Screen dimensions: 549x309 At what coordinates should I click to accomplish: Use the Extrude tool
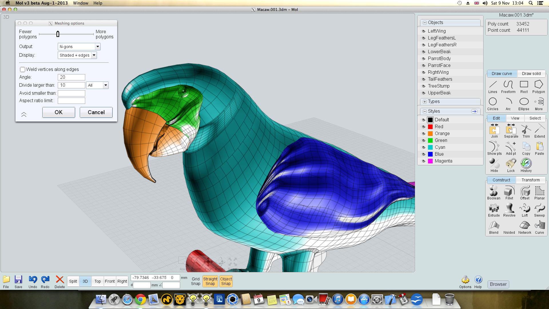coord(494,210)
